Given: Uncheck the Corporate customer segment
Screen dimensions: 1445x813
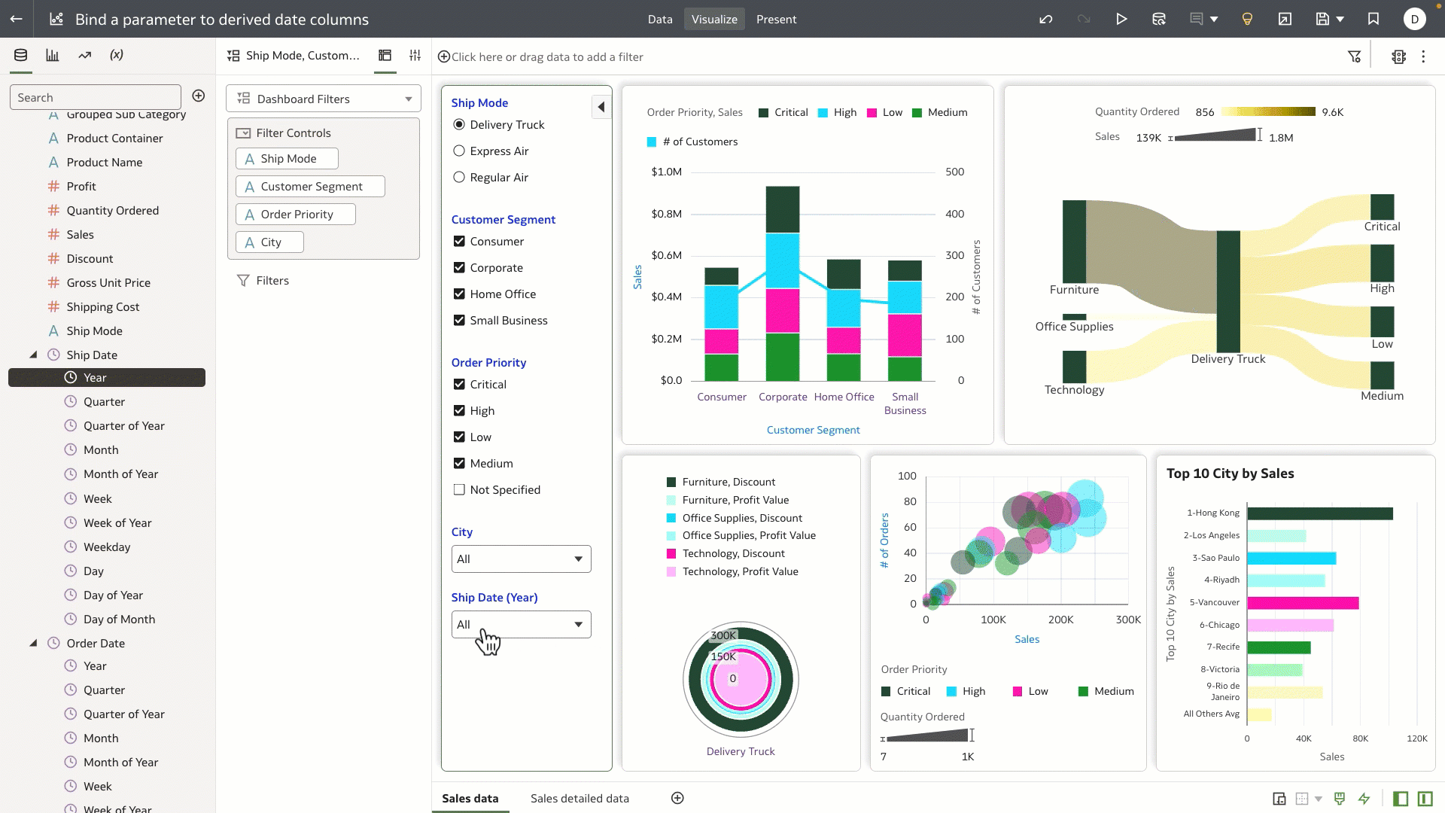Looking at the screenshot, I should coord(459,267).
